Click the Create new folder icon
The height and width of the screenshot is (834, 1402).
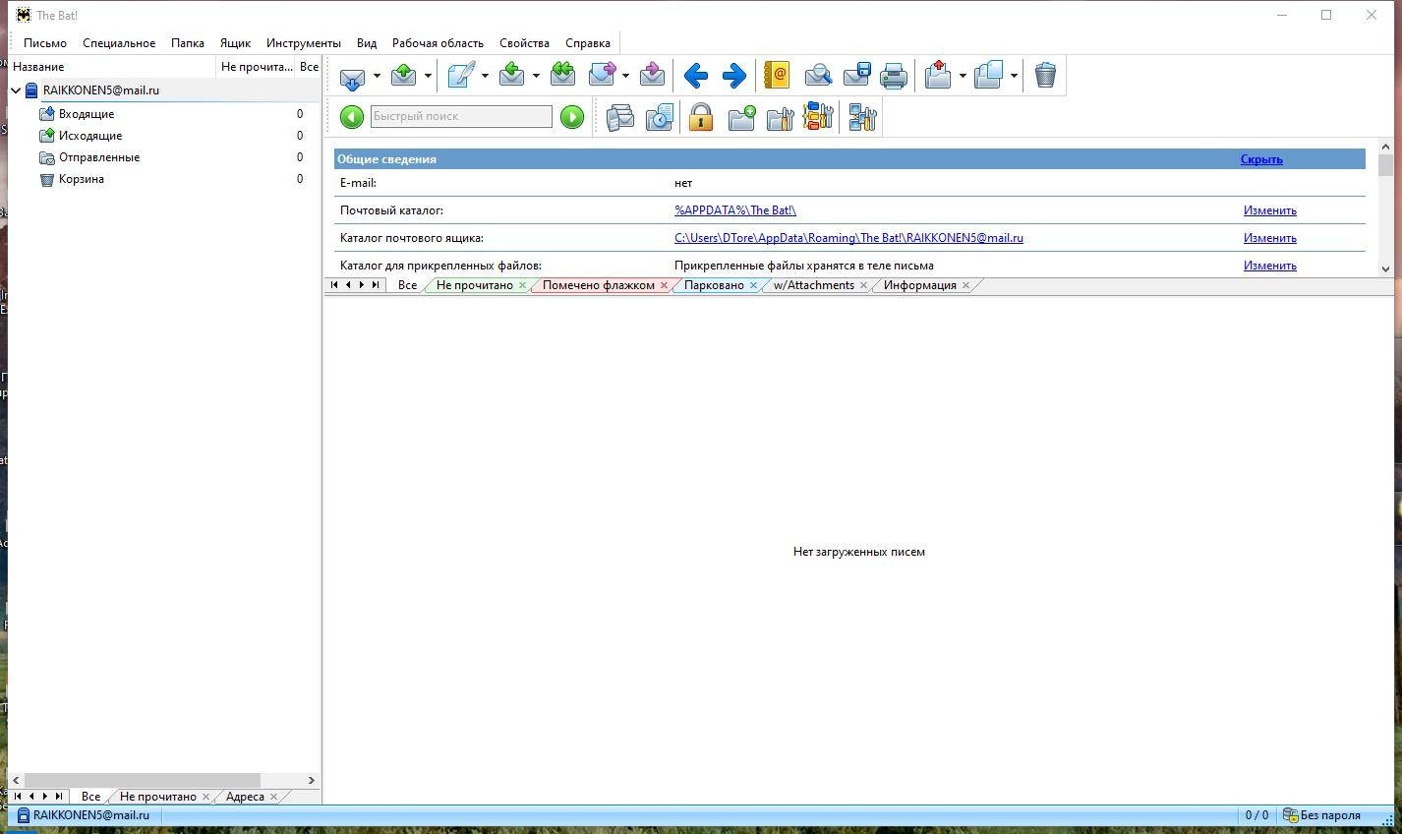tap(742, 117)
